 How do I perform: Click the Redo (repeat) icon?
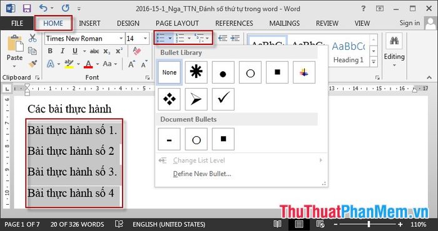pyautogui.click(x=65, y=8)
